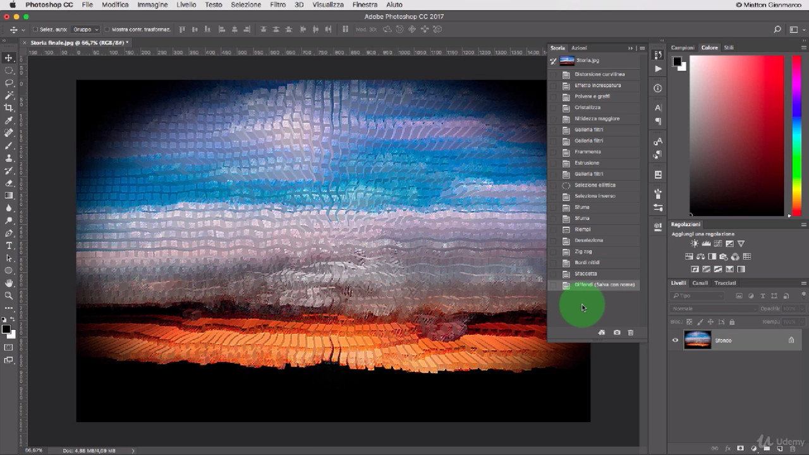The height and width of the screenshot is (455, 809).
Task: Switch to the Campioni tab
Action: 683,48
